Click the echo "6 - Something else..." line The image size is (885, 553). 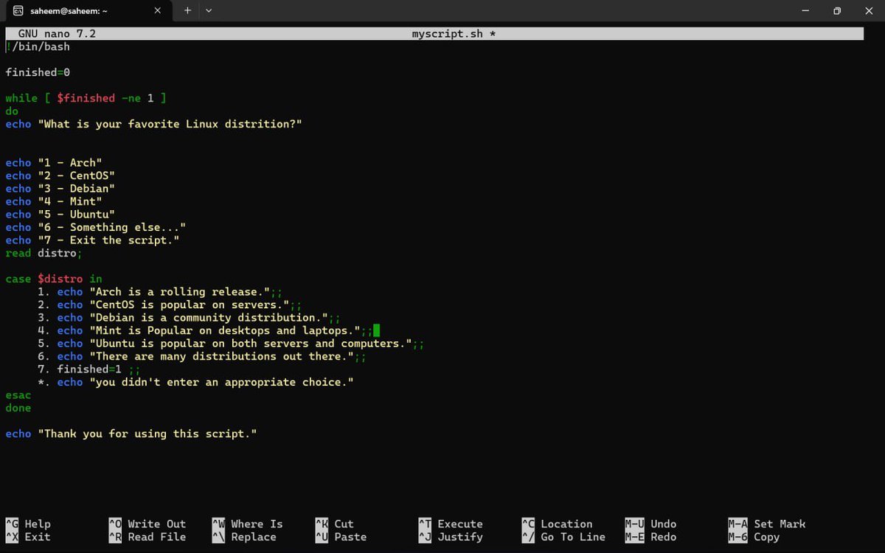click(x=95, y=227)
